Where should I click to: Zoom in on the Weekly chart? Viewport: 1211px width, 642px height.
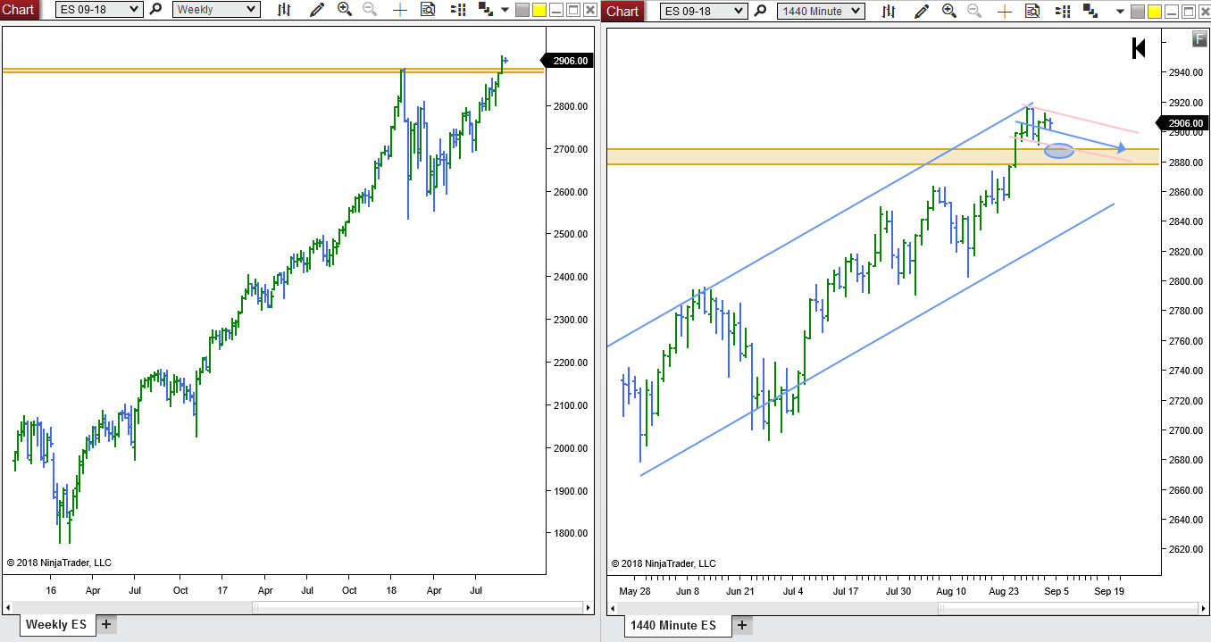[345, 11]
